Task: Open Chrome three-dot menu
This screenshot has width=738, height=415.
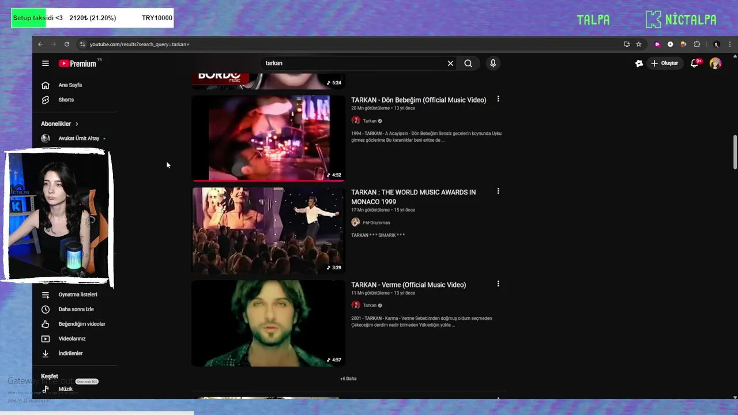Action: (730, 44)
